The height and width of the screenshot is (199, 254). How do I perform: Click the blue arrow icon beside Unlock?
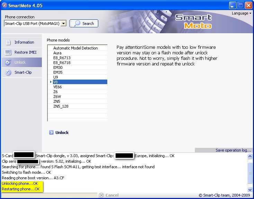coord(51,133)
